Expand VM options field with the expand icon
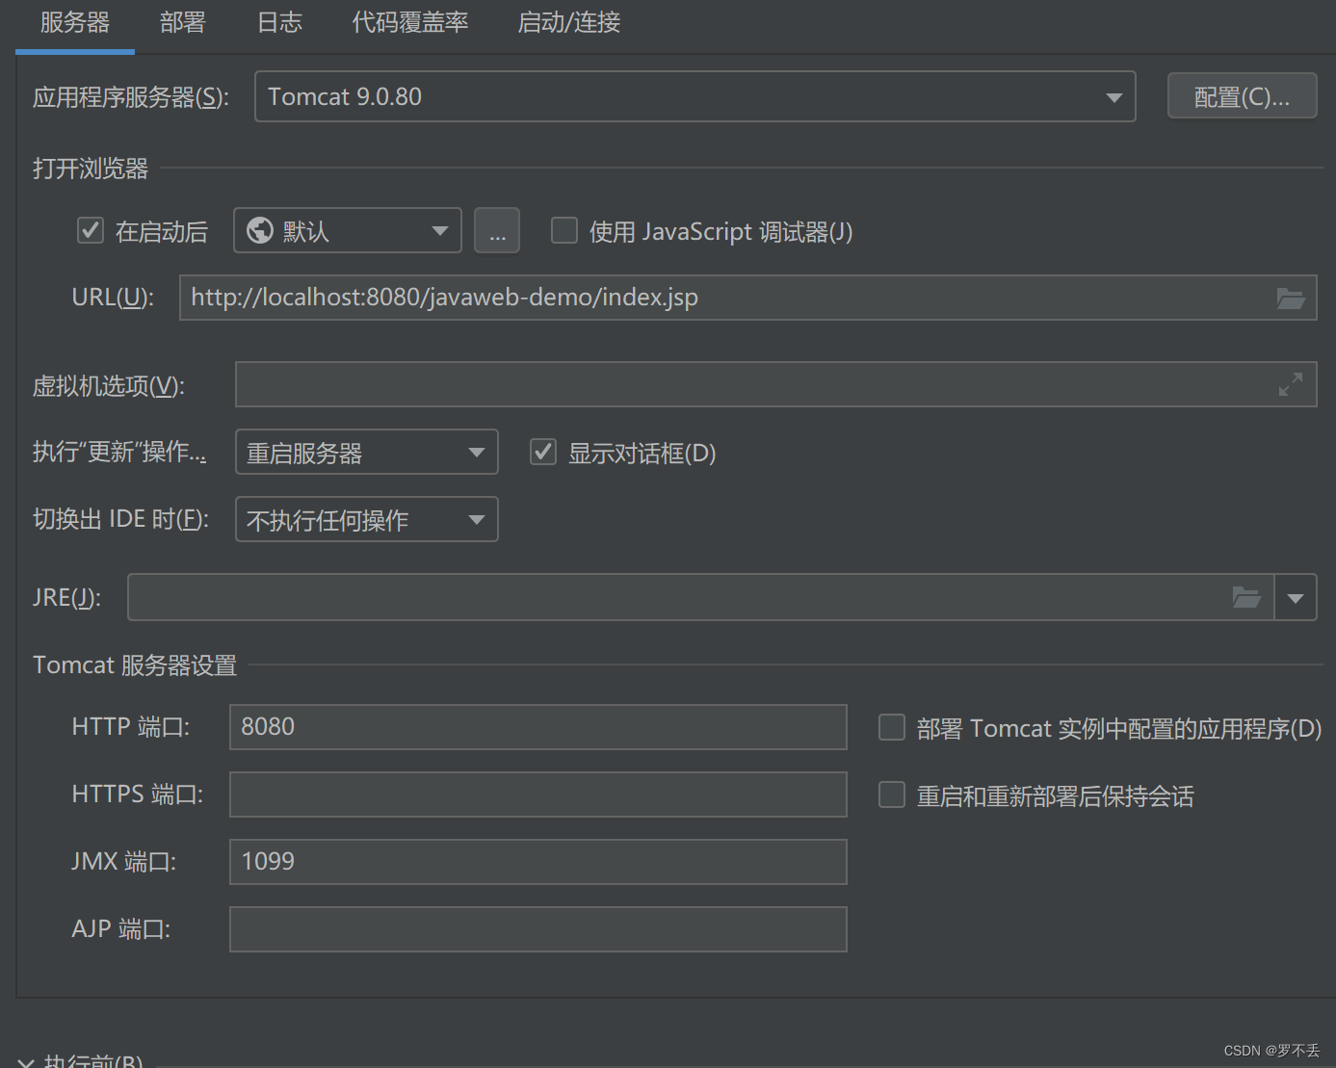1336x1068 pixels. tap(1291, 384)
